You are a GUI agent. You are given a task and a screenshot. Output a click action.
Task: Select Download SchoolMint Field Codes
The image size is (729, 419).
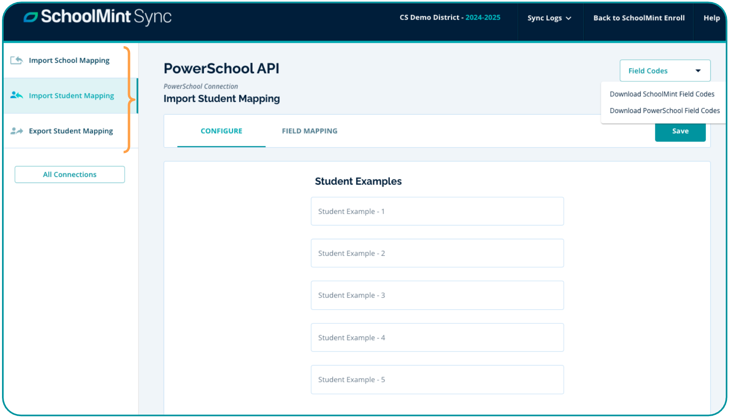tap(662, 94)
